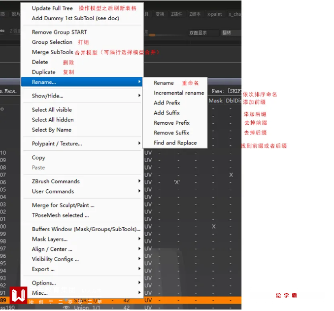Screen dimensions: 334x311
Task: Open Visibility Configs ... submenu
Action: click(82, 259)
